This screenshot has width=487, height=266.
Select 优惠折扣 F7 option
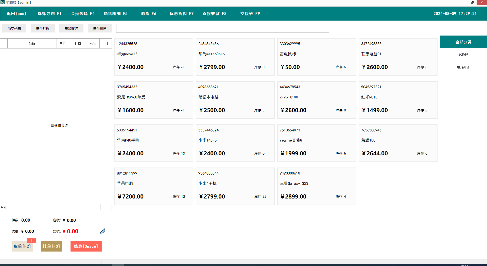pyautogui.click(x=181, y=14)
